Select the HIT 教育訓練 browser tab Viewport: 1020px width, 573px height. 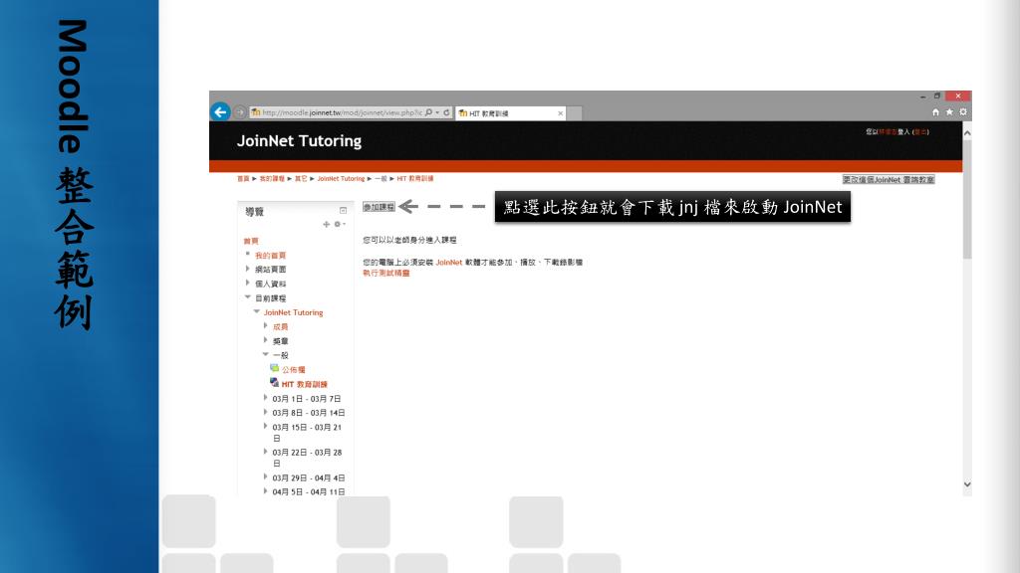[511, 113]
